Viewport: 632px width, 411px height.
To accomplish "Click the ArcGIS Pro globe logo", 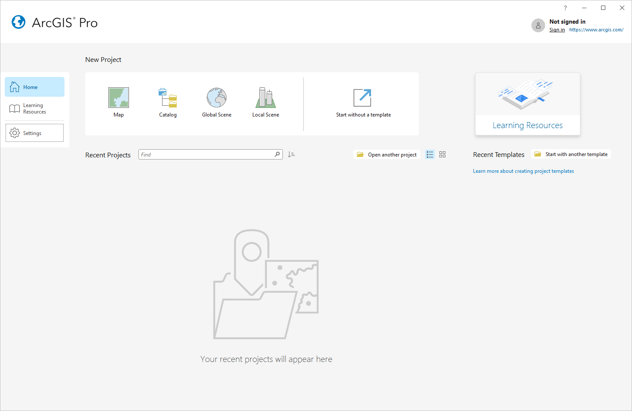I will (x=18, y=22).
